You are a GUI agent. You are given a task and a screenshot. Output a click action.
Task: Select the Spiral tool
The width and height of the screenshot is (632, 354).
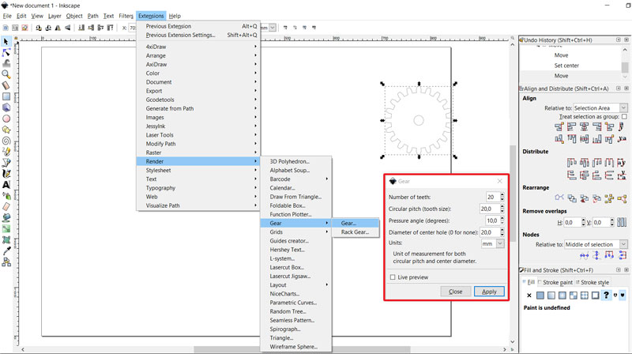tap(6, 141)
